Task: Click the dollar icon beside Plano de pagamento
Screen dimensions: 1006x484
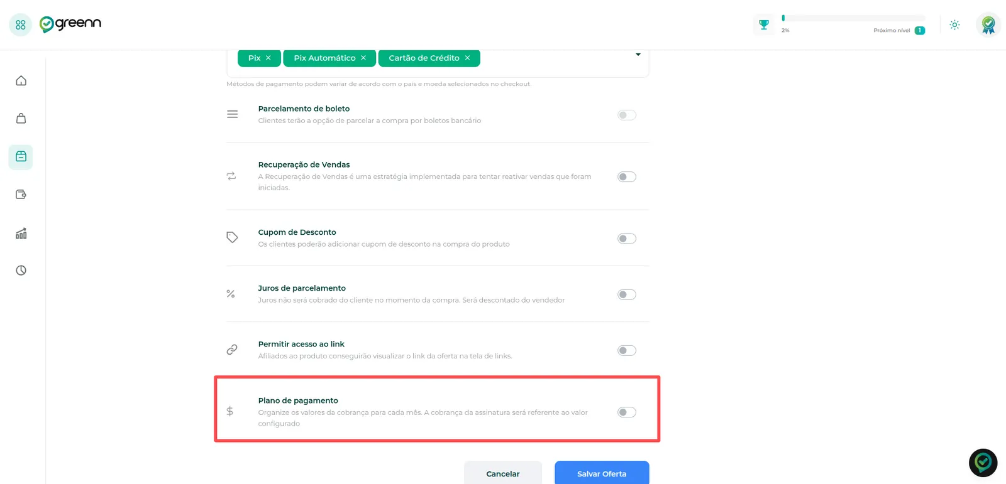Action: click(x=230, y=411)
